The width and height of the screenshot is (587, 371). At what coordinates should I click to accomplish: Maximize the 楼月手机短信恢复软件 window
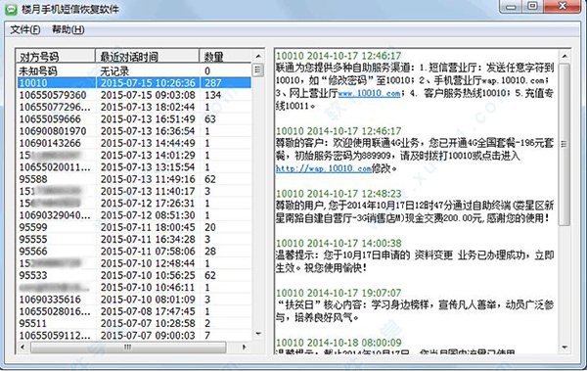pos(532,7)
